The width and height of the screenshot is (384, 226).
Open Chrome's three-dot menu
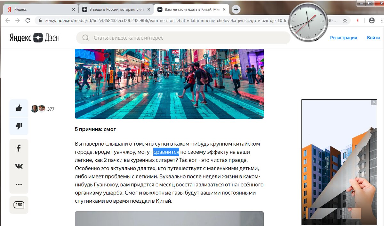(x=381, y=20)
